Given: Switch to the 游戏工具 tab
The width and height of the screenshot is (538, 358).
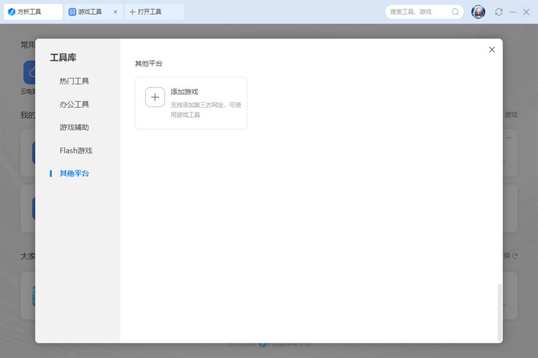Looking at the screenshot, I should [x=89, y=12].
